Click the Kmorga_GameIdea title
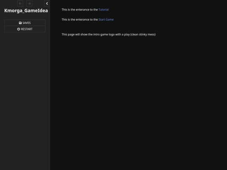This screenshot has width=227, height=170. 26,10
